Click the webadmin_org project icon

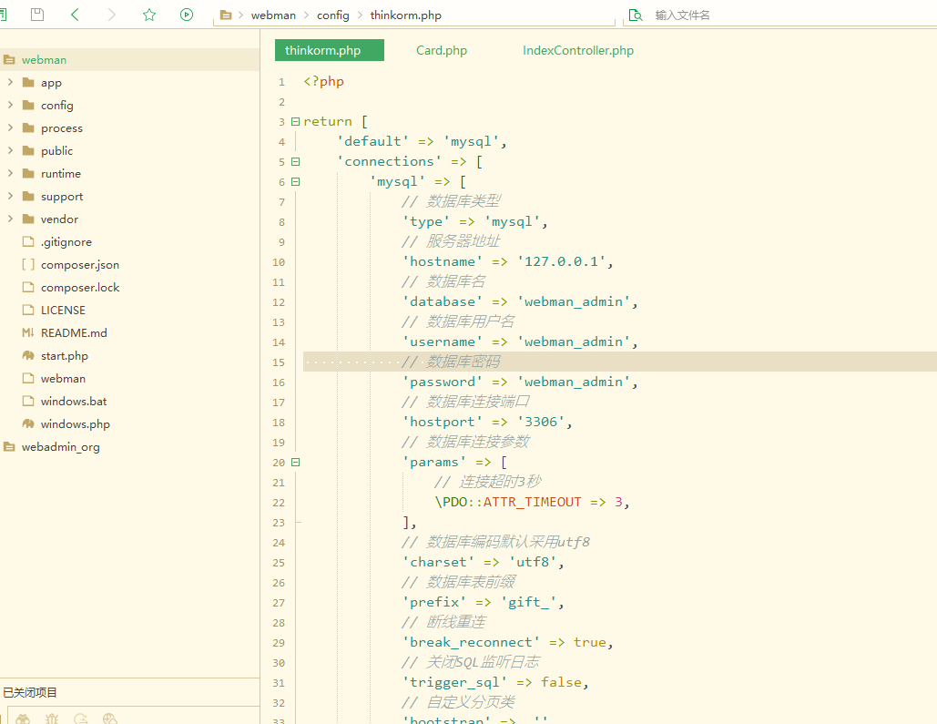coord(9,446)
